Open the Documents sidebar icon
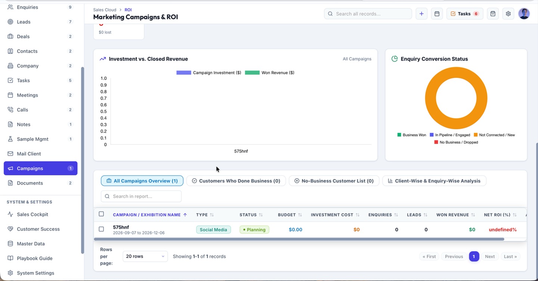Screen dimensions: 538x281 pos(10,183)
